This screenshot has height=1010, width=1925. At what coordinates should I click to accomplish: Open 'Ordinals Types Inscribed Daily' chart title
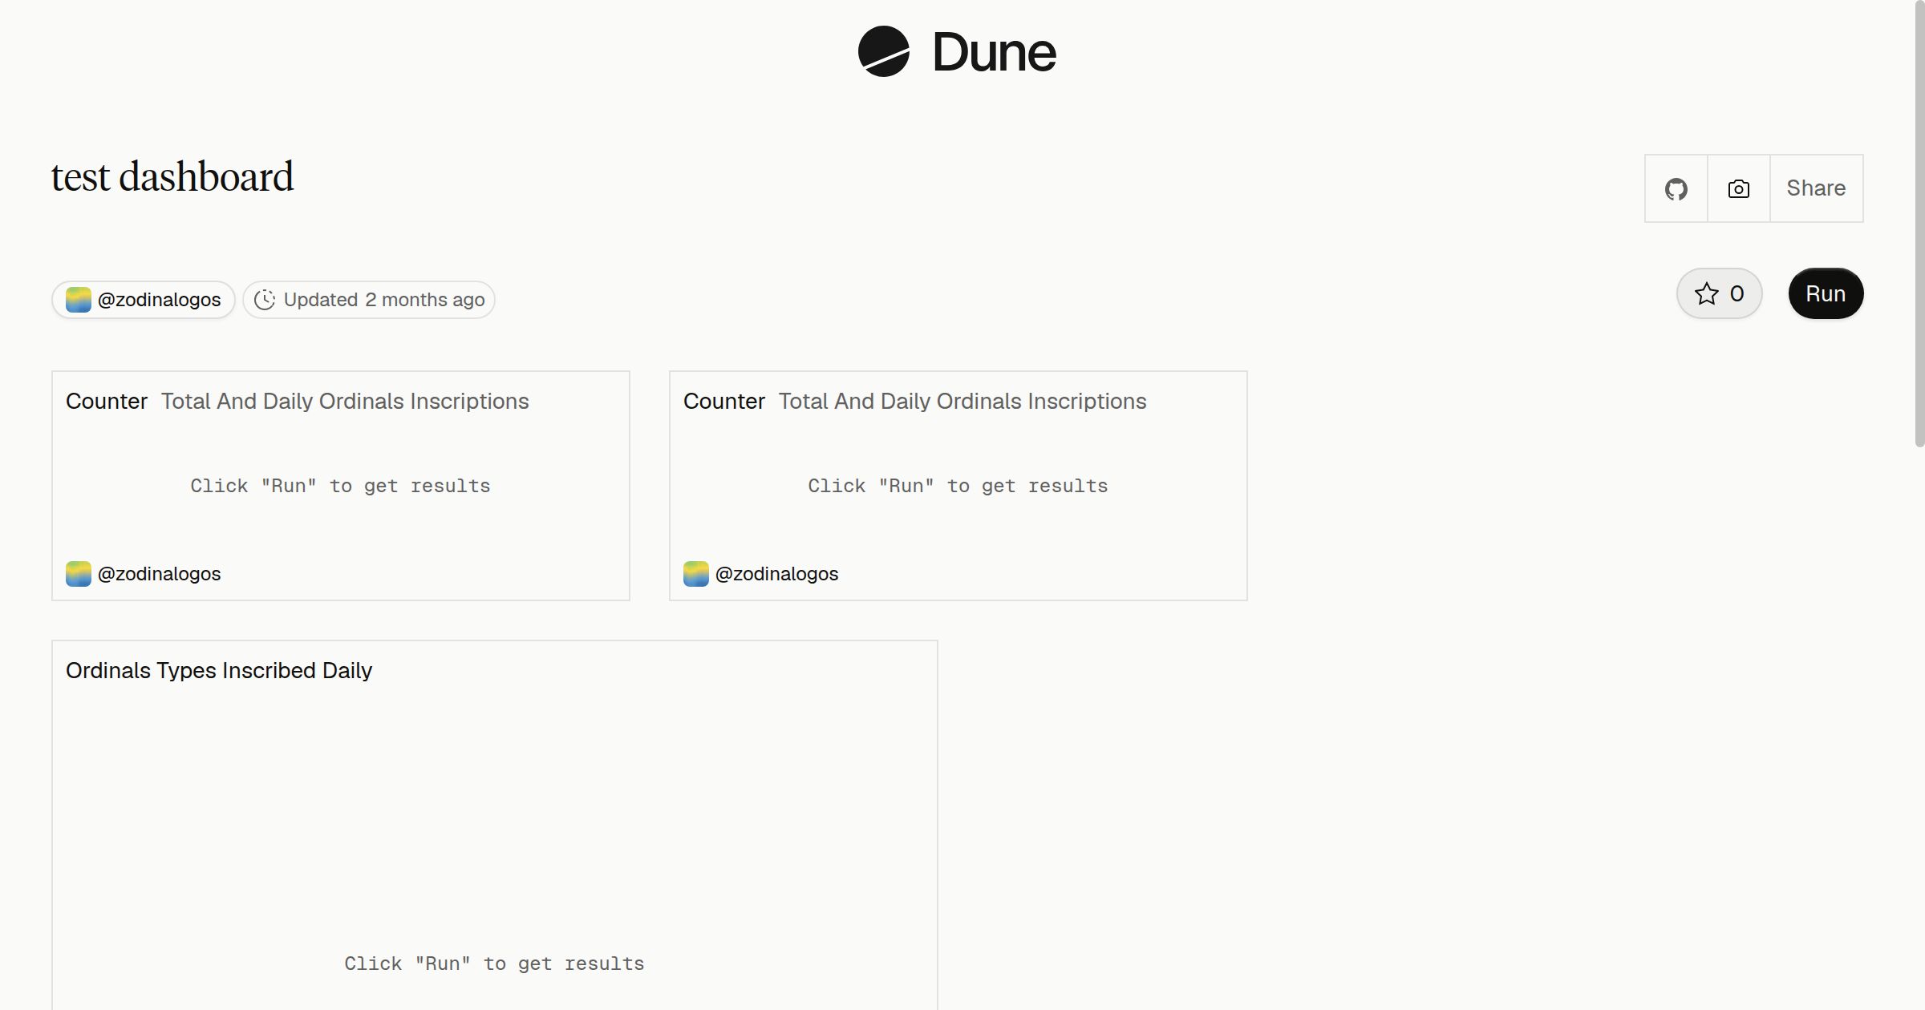[219, 670]
